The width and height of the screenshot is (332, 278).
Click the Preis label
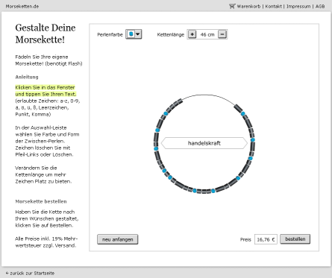coord(245,240)
